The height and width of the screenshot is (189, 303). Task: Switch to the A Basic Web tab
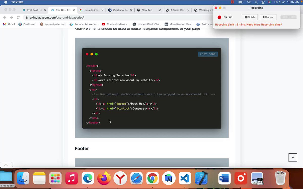pos(178,10)
